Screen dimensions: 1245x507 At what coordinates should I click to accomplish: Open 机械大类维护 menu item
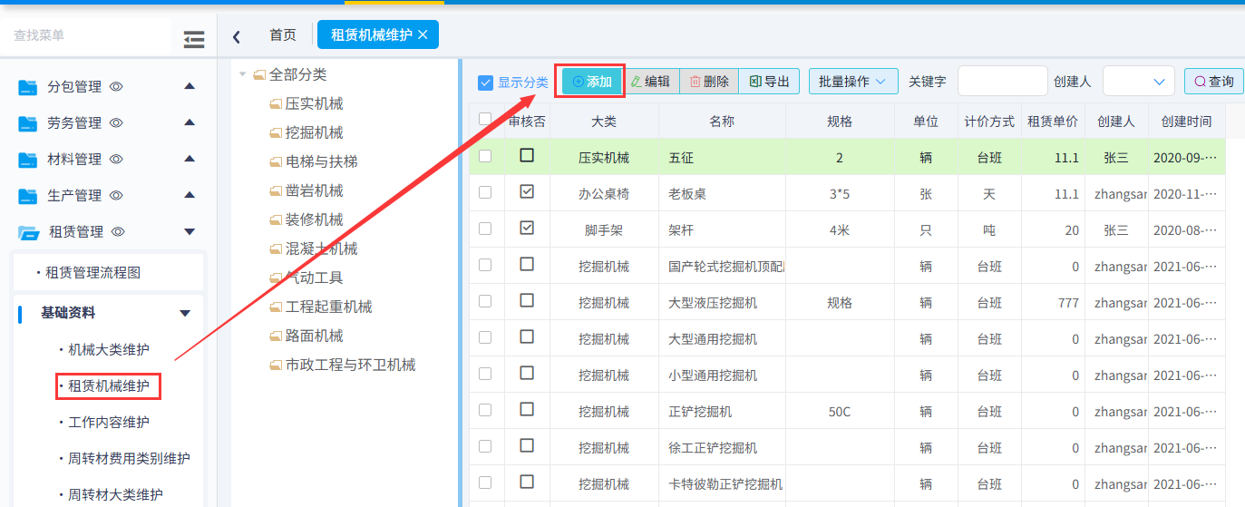(x=109, y=349)
